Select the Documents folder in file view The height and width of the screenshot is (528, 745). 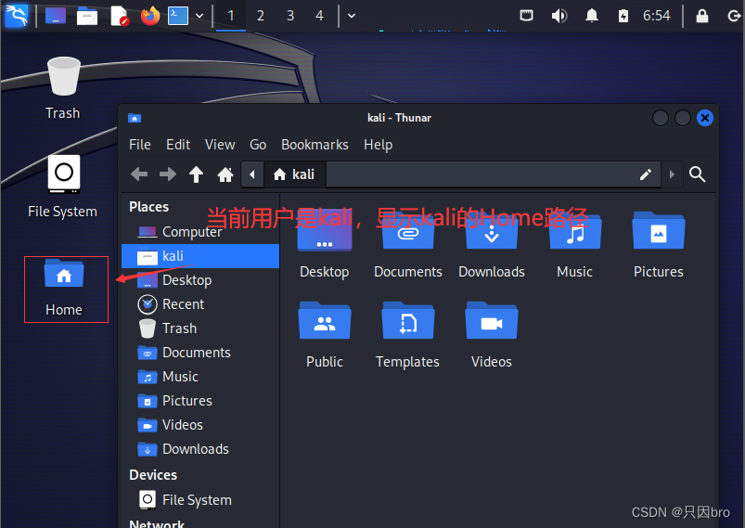click(x=407, y=247)
